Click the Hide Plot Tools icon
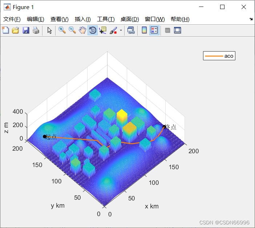Viewport: 255px width, 228px height. tap(167, 30)
